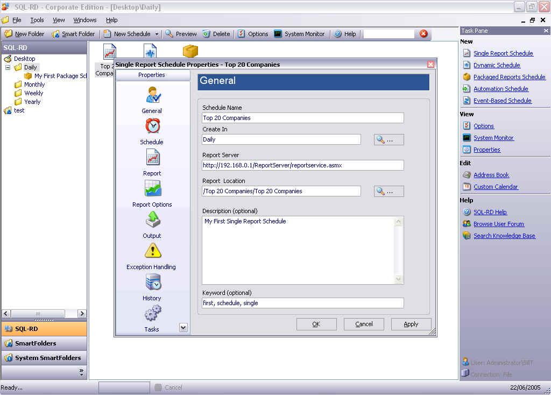Close the schedule properties dialog
Screen dimensions: 551x395
point(430,65)
